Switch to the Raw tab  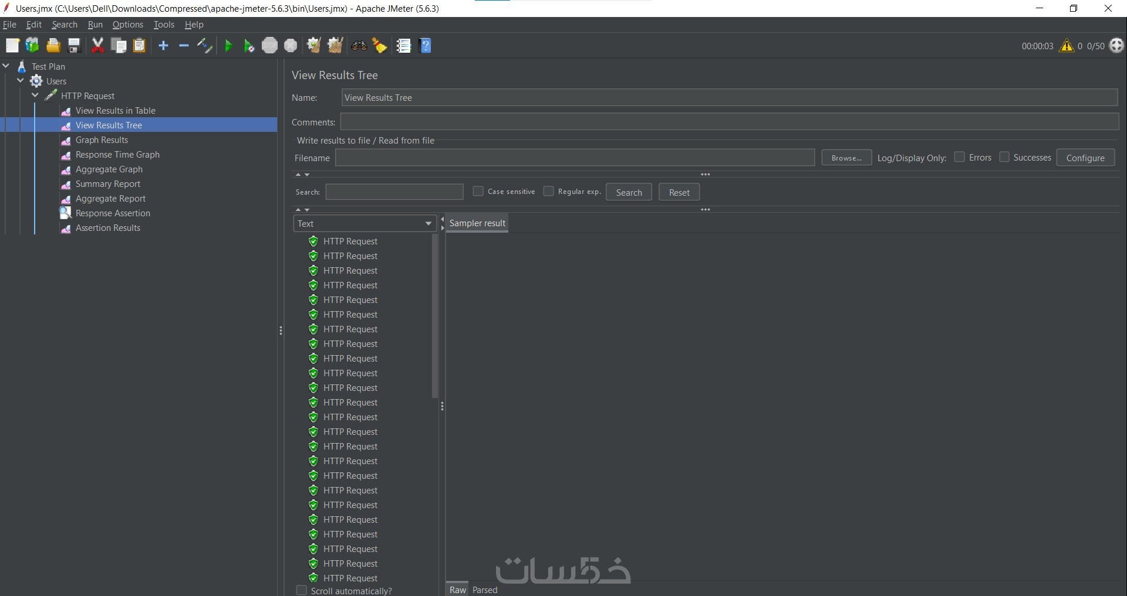(x=458, y=590)
